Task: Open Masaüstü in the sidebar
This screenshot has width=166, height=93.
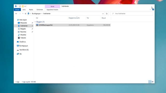Action: click(x=24, y=23)
